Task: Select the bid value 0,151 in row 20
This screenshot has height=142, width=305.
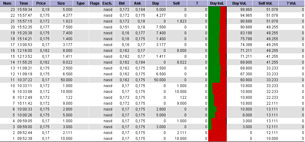Action: click(124, 27)
